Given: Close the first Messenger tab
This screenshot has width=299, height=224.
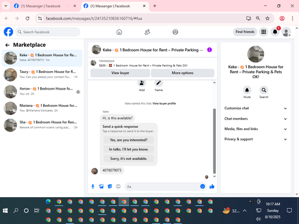Looking at the screenshot, I should pos(75,6).
